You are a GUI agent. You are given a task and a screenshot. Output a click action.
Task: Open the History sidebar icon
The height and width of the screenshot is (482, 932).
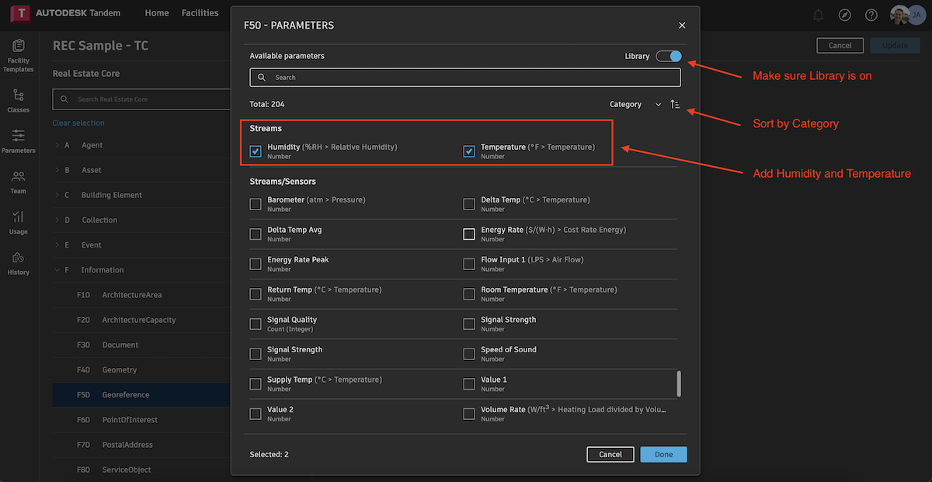point(19,262)
